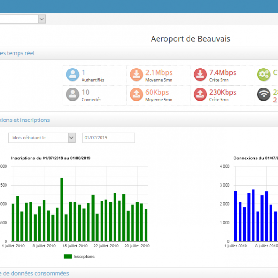Click the '15 juillet 2019' axis label

pos(75,246)
